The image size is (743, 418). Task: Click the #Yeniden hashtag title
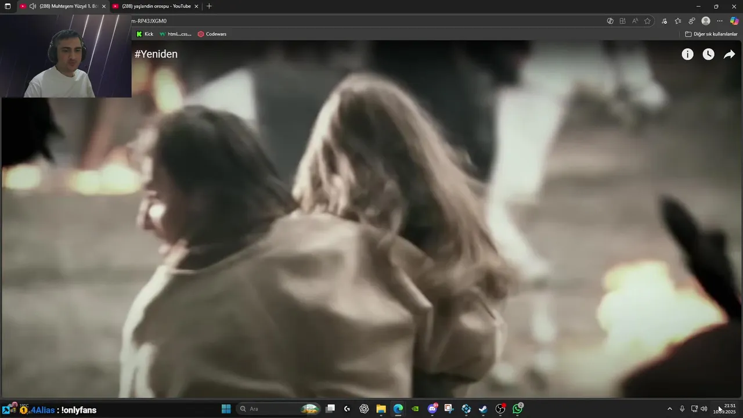[156, 54]
